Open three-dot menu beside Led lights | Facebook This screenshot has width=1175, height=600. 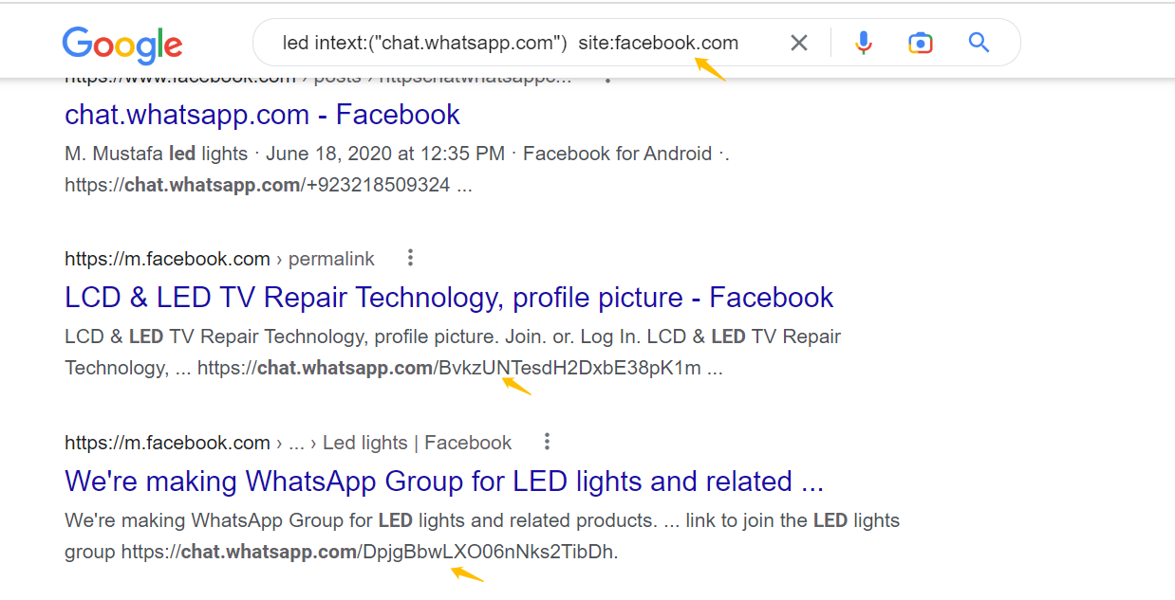click(547, 442)
